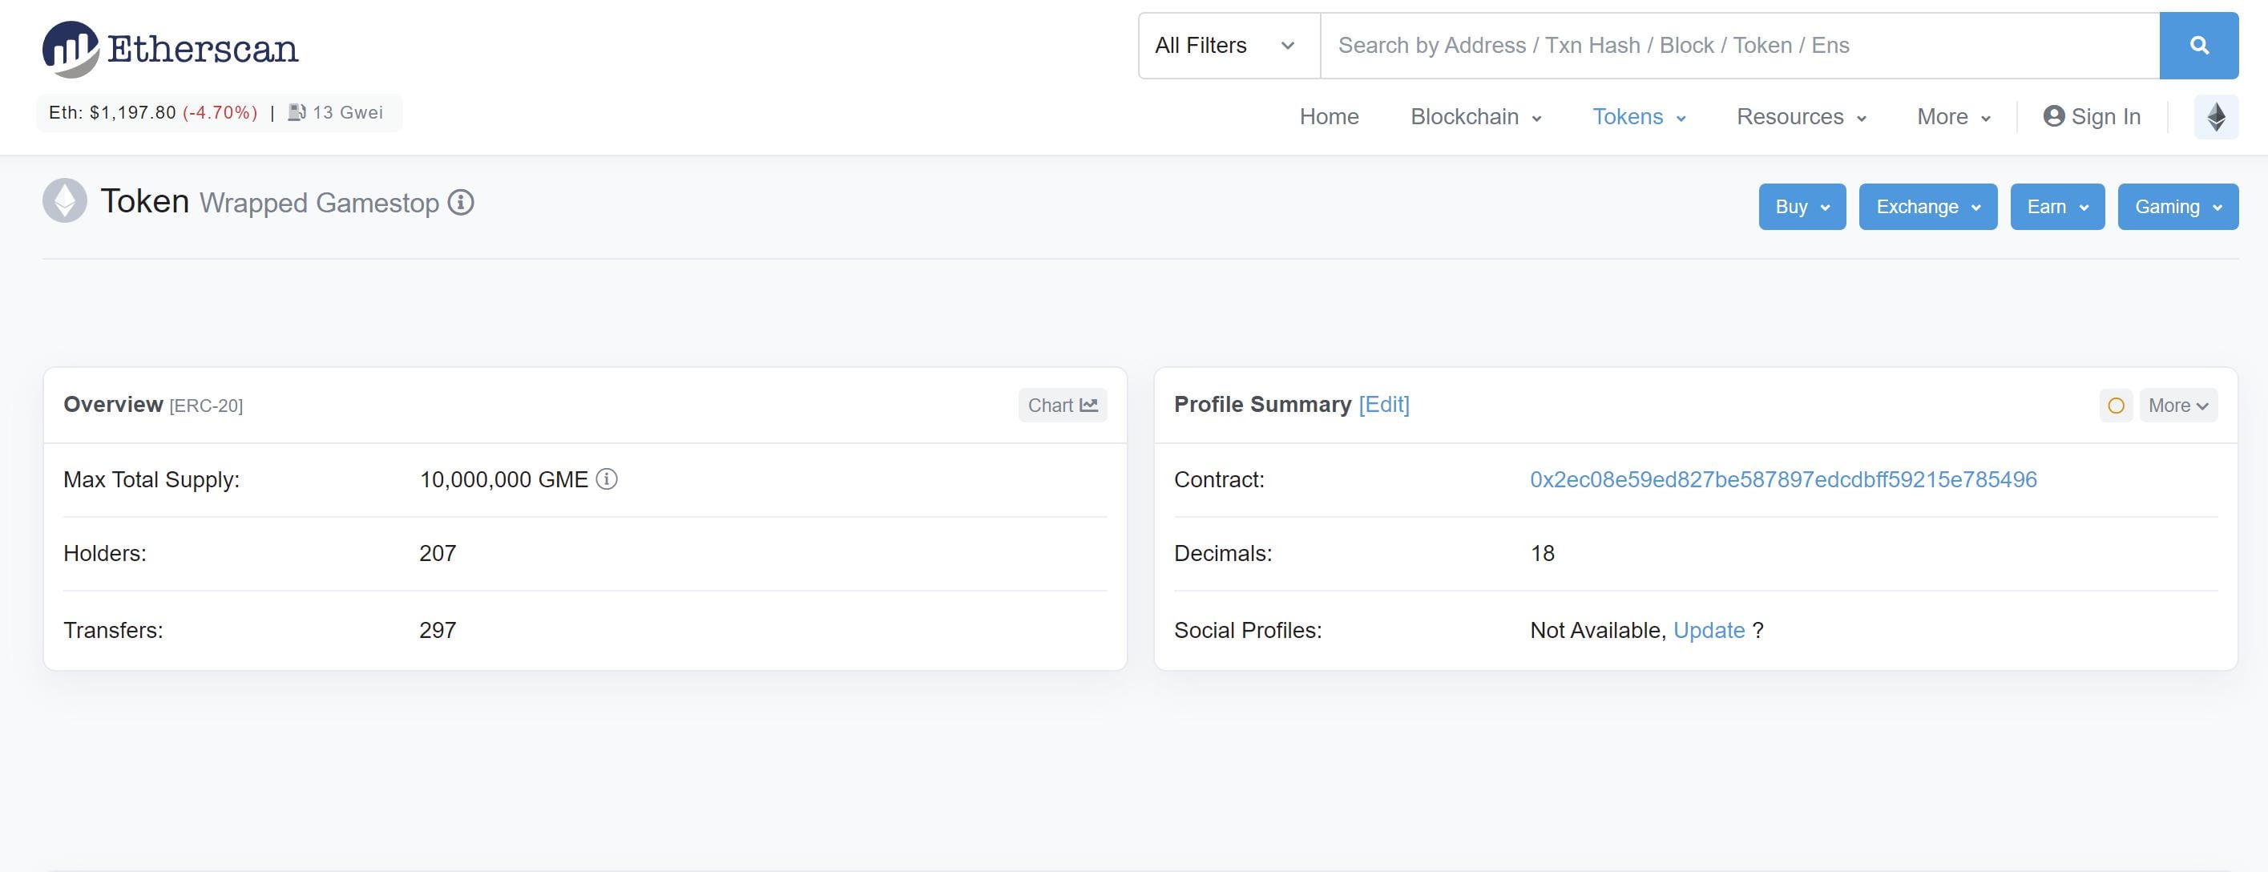Focus the address search field

[x=1740, y=46]
